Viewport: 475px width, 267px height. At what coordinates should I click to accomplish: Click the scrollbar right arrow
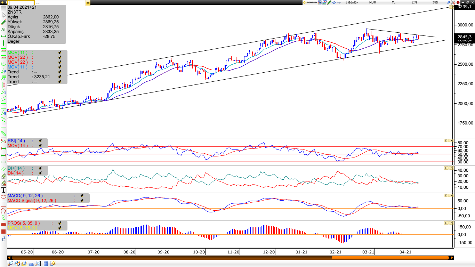click(452, 258)
